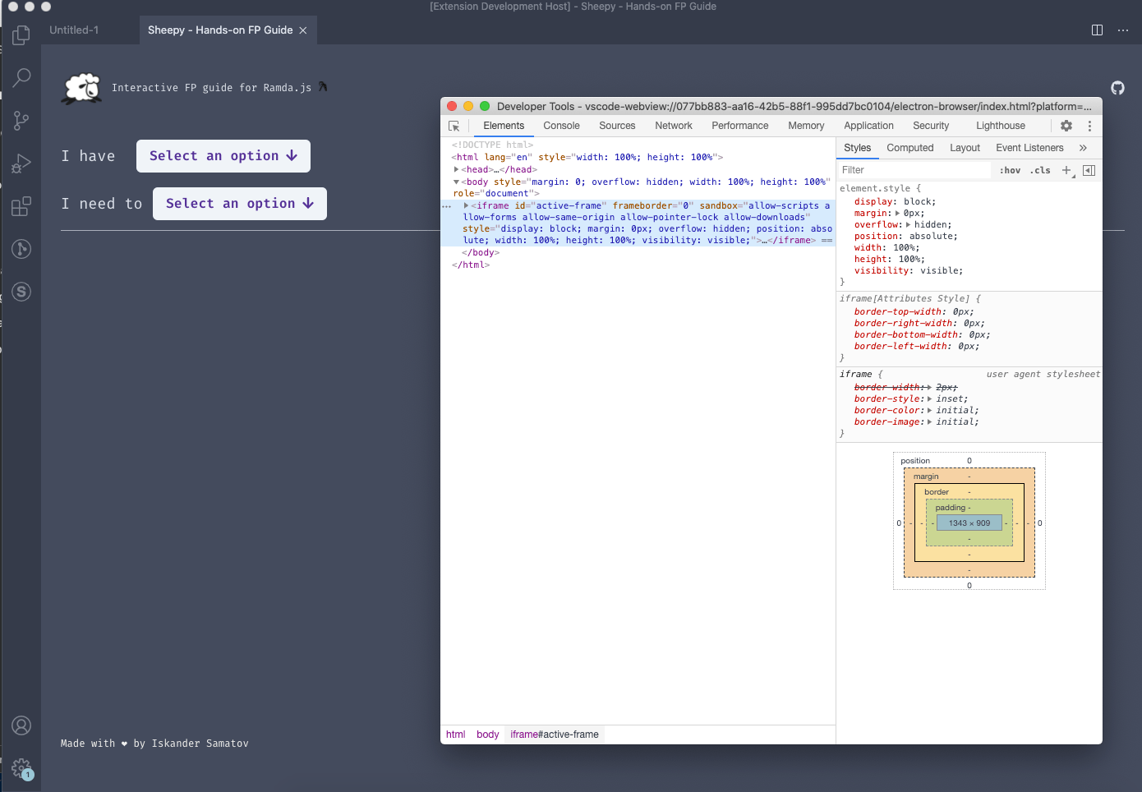
Task: Select the body breadcrumb in DevTools
Action: [487, 734]
